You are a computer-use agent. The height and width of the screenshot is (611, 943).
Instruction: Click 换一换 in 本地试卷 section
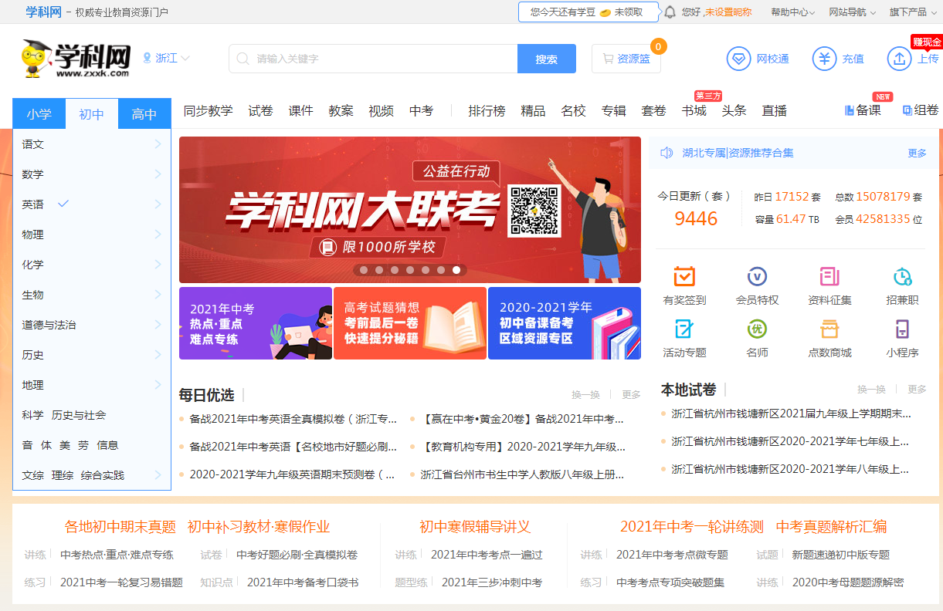[x=871, y=390]
